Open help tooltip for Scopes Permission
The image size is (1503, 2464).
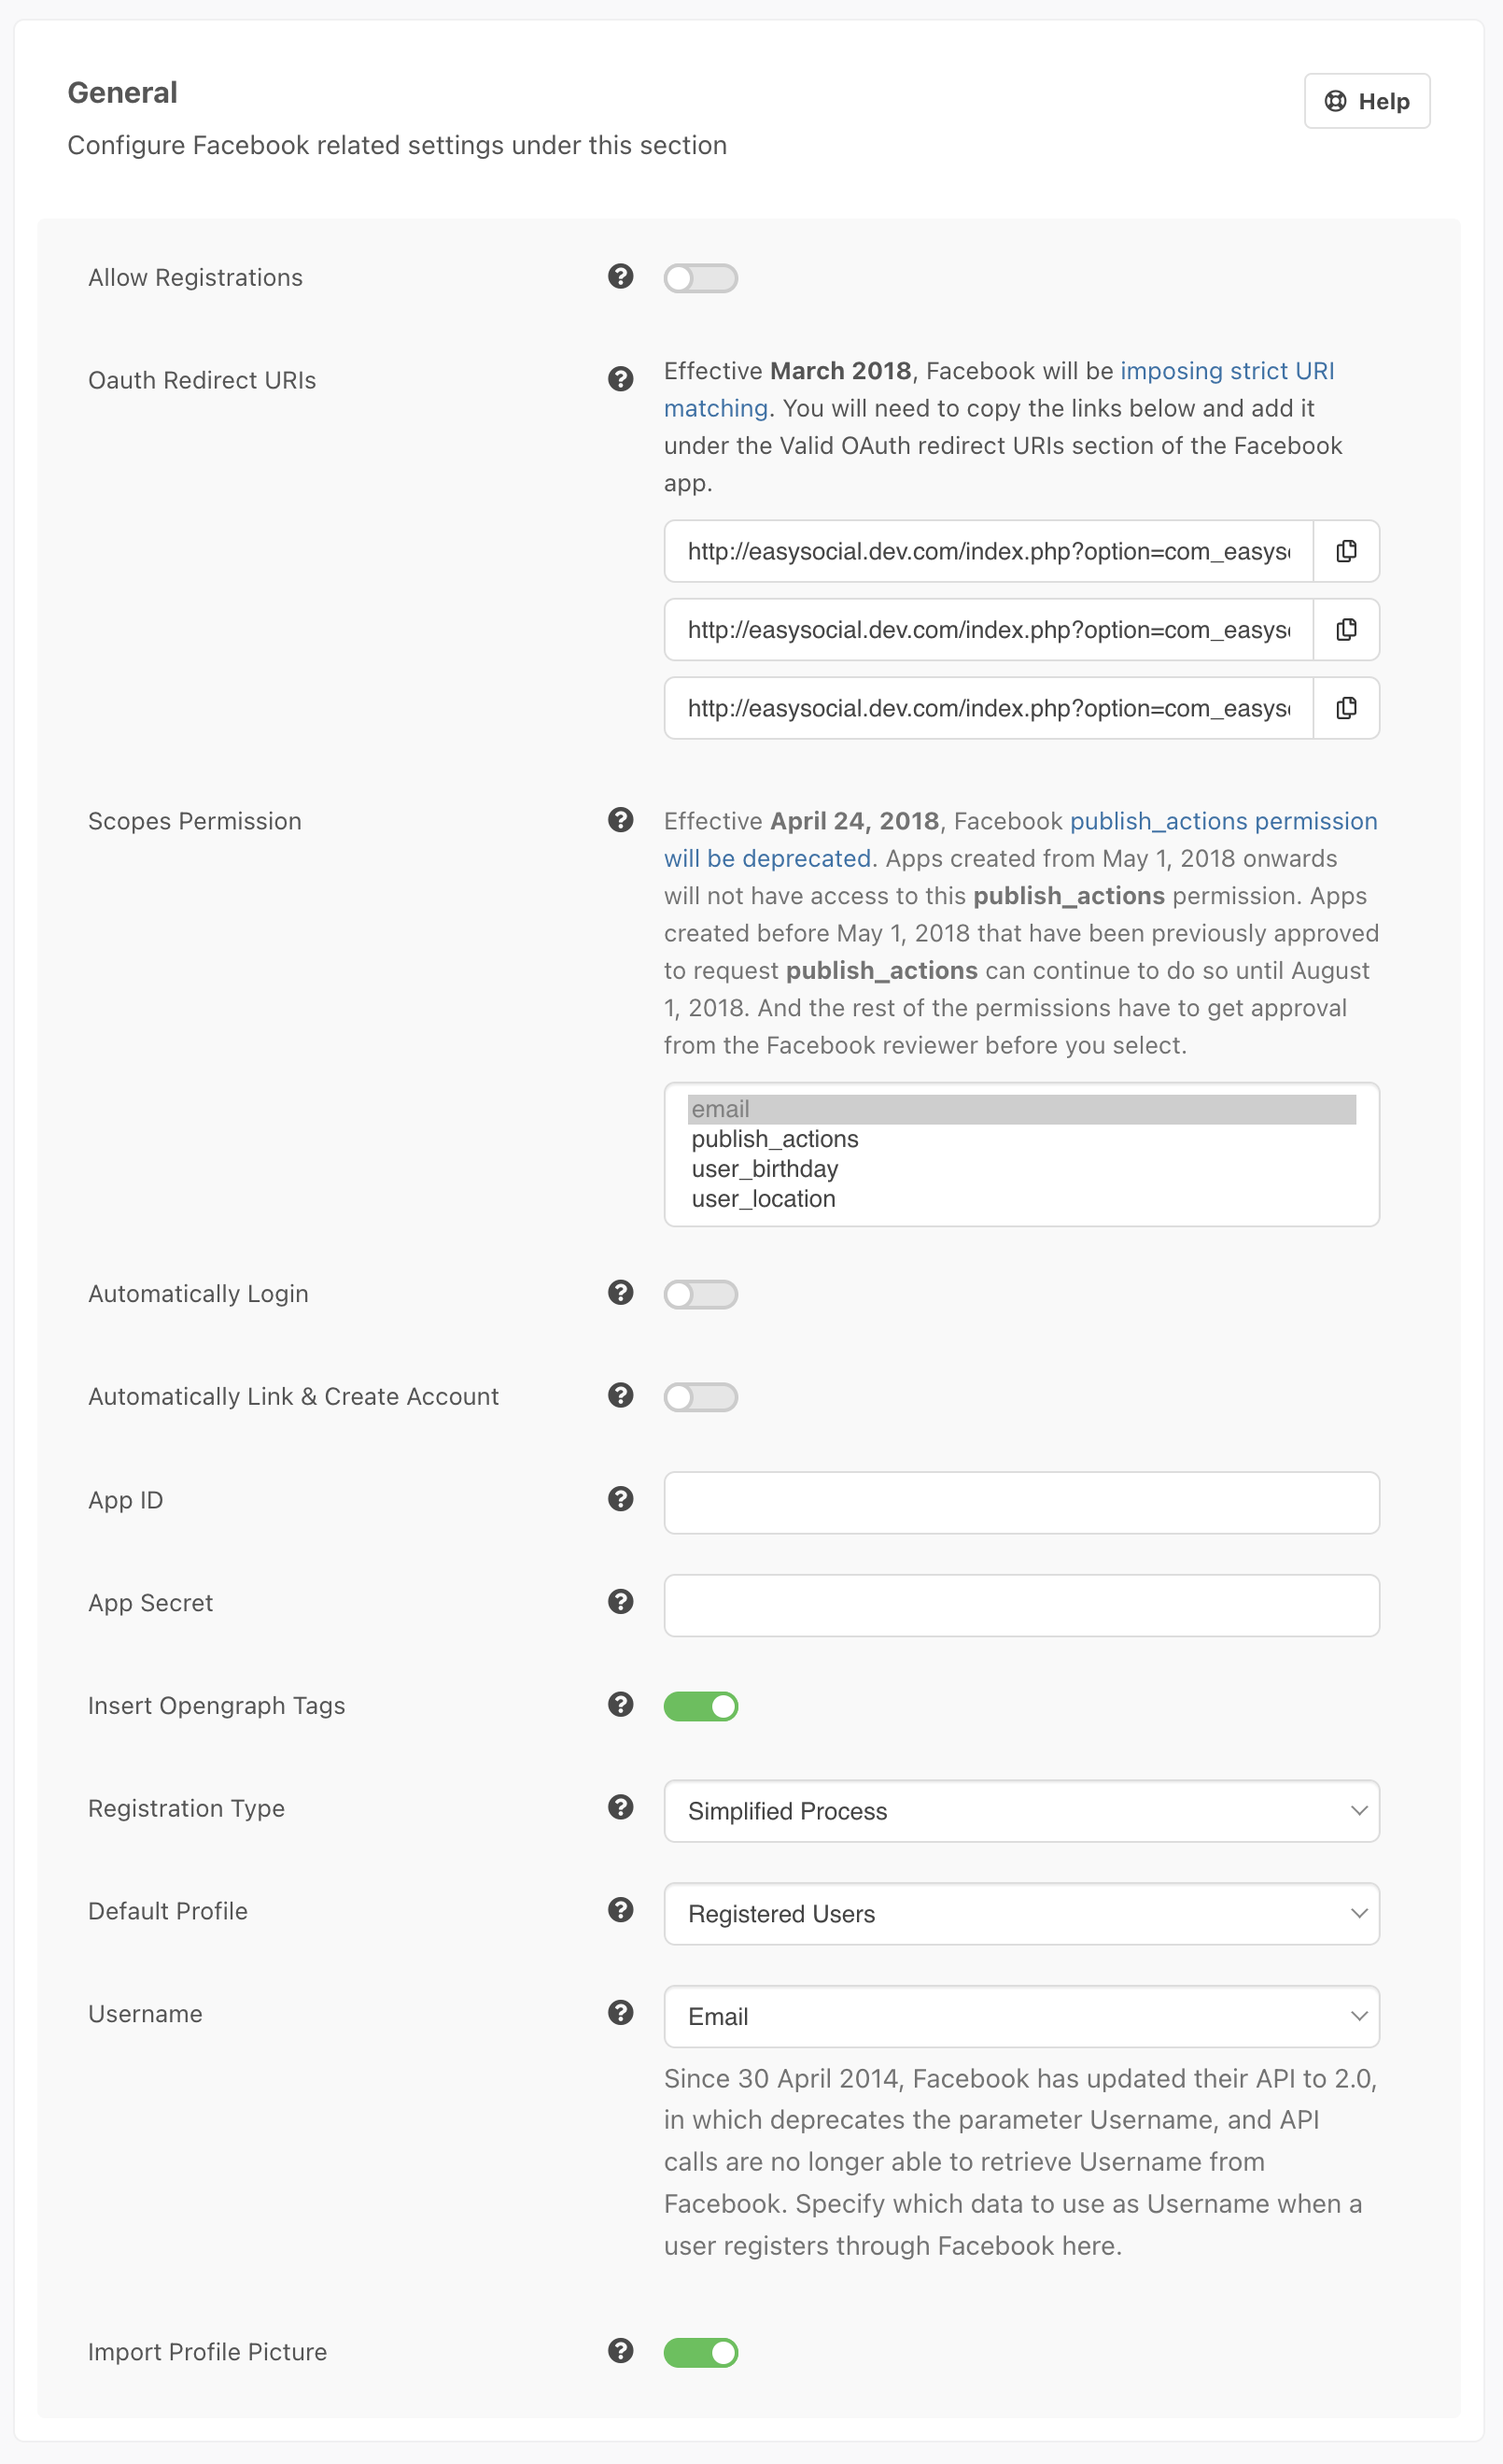point(621,820)
